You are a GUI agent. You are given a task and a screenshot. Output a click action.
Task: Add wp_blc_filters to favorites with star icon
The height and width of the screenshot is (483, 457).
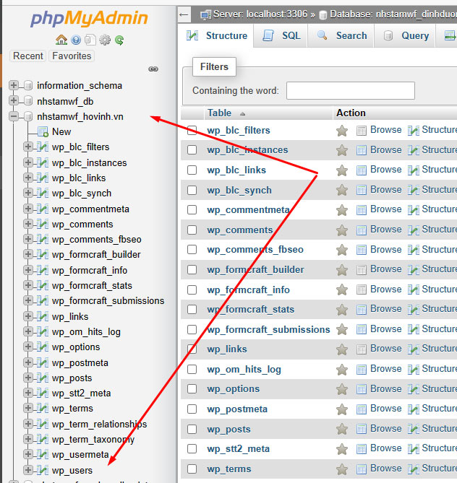click(x=342, y=131)
